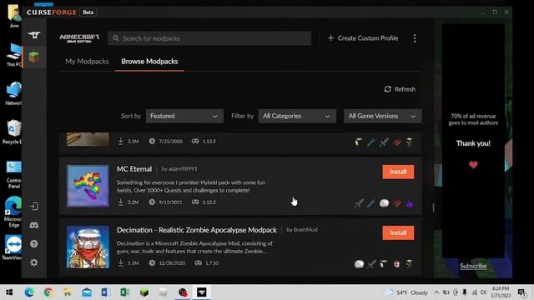Open the All Categories filter dropdown
Screen dimensions: 534x300
click(x=297, y=116)
